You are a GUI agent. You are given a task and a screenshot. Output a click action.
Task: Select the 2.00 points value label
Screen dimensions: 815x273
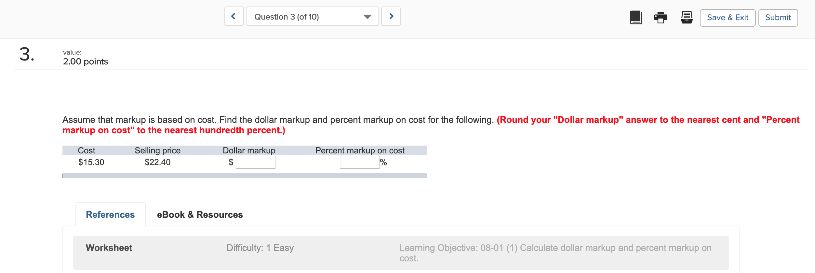pos(85,61)
